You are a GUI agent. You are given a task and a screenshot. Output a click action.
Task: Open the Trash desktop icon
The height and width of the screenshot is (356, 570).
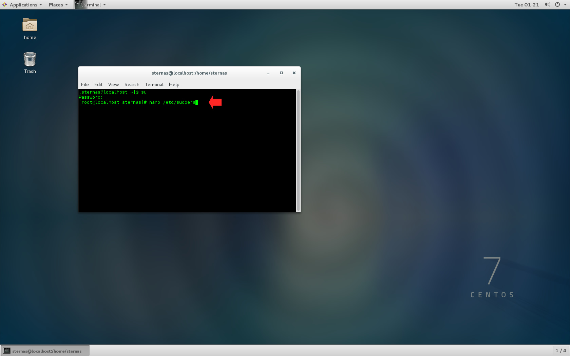coord(30,62)
